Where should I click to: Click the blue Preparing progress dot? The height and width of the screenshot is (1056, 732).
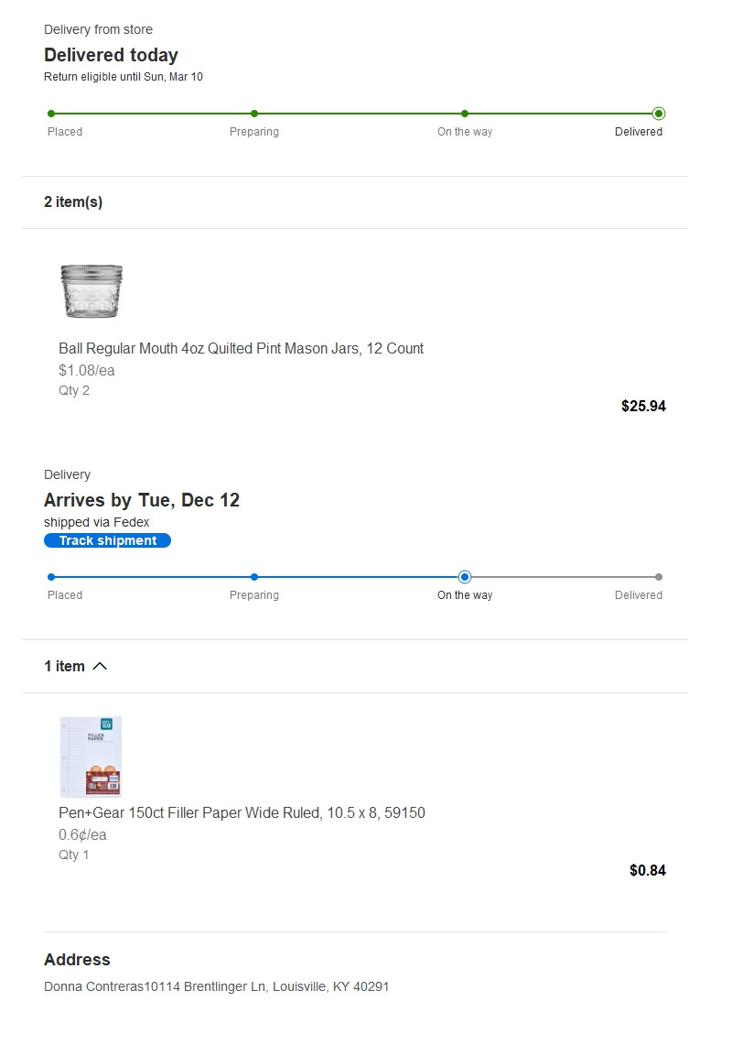coord(254,577)
